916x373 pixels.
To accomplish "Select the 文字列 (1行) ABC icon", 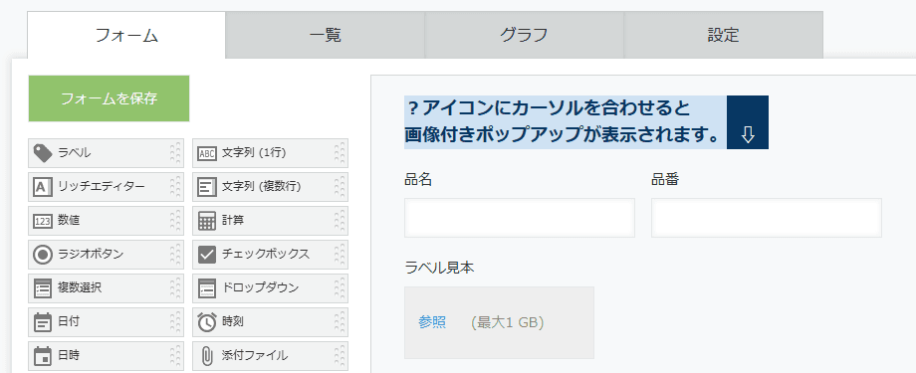I will click(x=207, y=153).
